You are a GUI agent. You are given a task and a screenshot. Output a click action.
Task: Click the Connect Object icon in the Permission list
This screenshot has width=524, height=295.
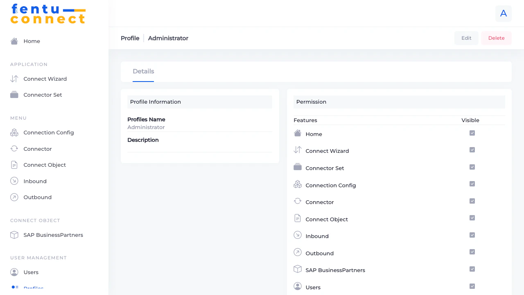(x=298, y=218)
